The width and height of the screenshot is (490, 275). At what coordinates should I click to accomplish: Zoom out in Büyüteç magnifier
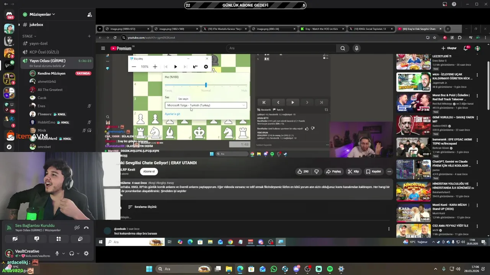point(134,66)
